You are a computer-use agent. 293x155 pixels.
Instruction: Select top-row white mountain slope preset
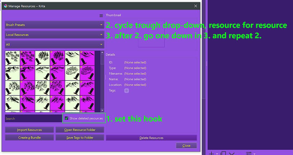[x=72, y=58]
